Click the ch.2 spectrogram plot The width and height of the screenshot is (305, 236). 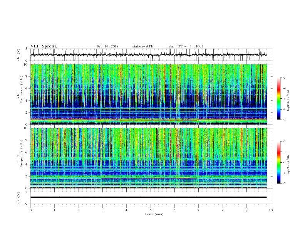pos(149,158)
